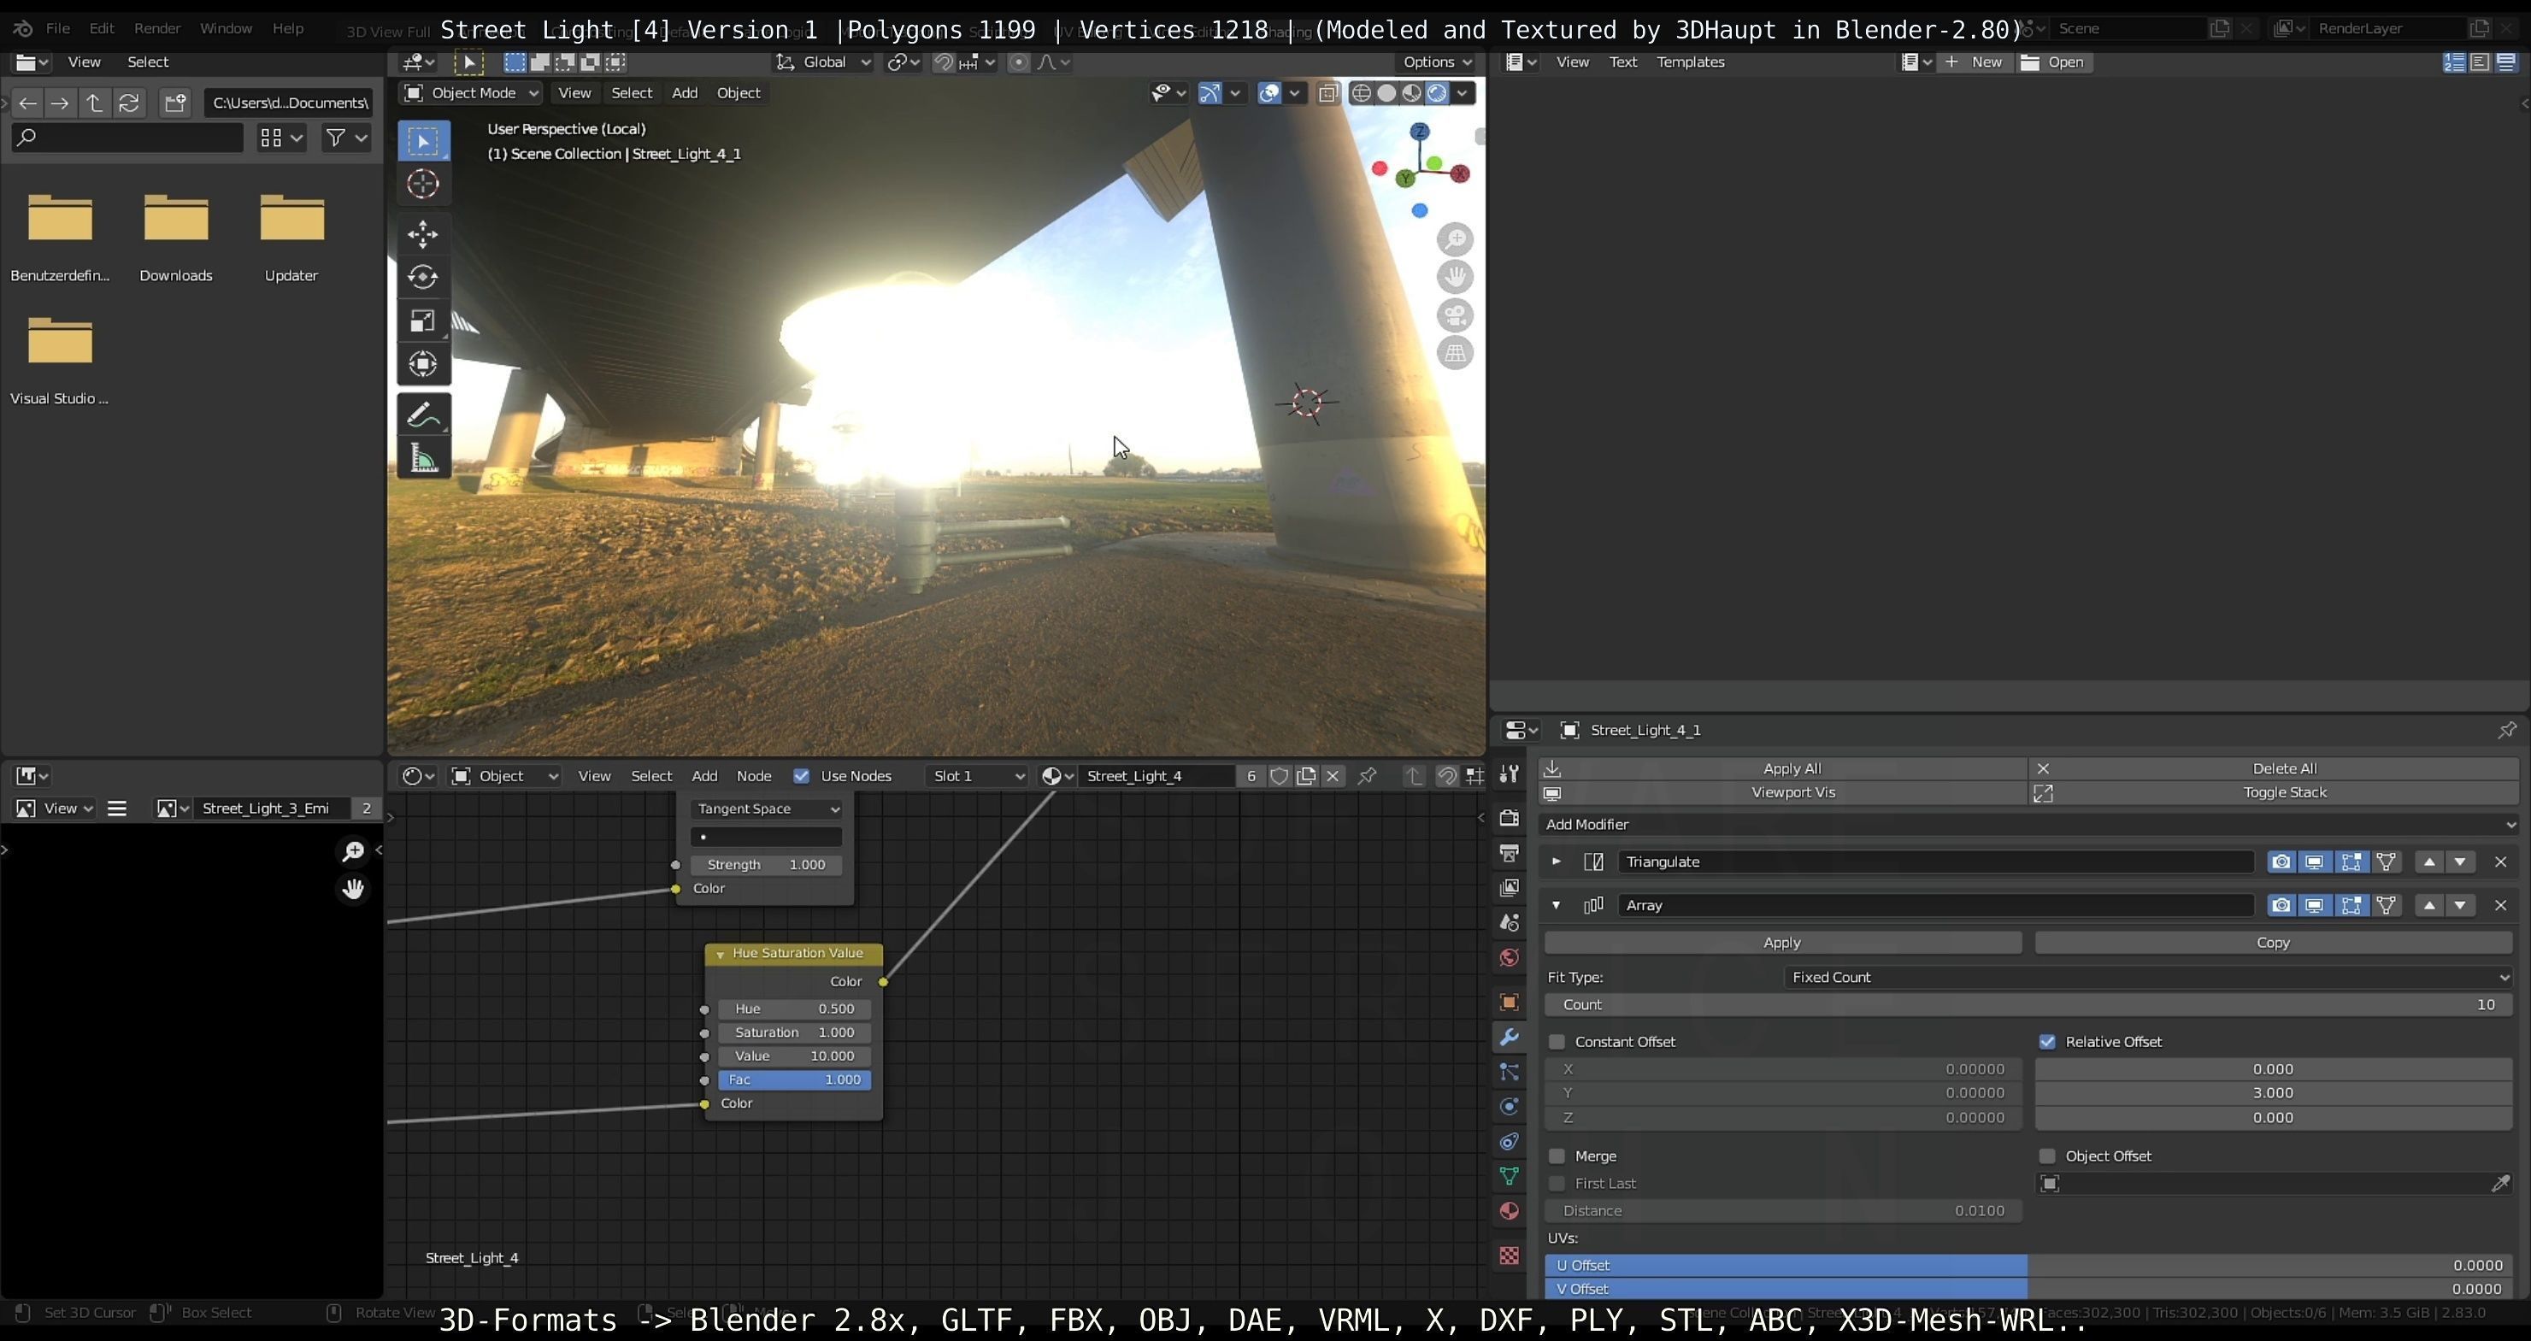Open the Add Modifier dropdown
This screenshot has width=2531, height=1341.
pos(2029,824)
